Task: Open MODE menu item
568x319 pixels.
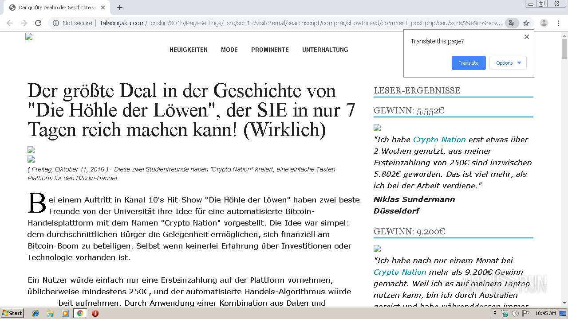Action: pos(229,50)
